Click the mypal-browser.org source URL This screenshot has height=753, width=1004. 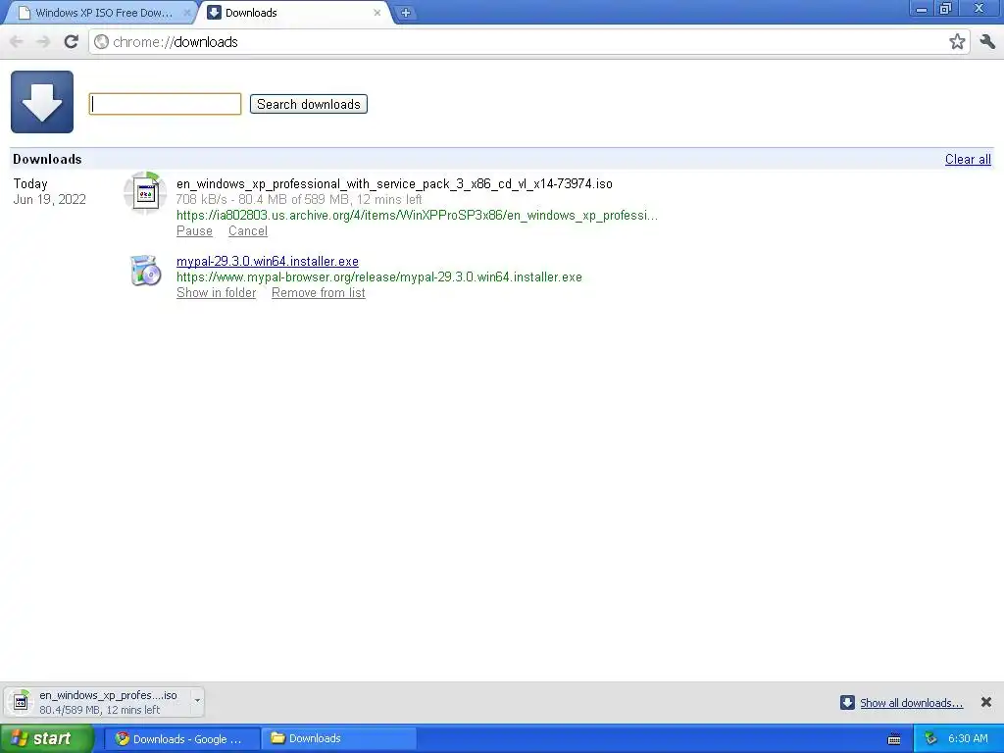[379, 277]
